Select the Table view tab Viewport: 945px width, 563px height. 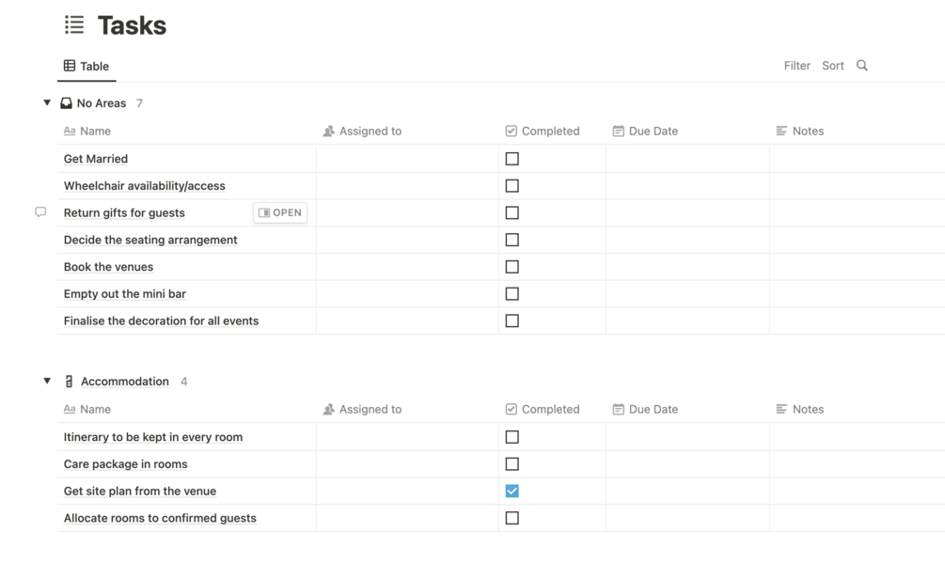87,67
